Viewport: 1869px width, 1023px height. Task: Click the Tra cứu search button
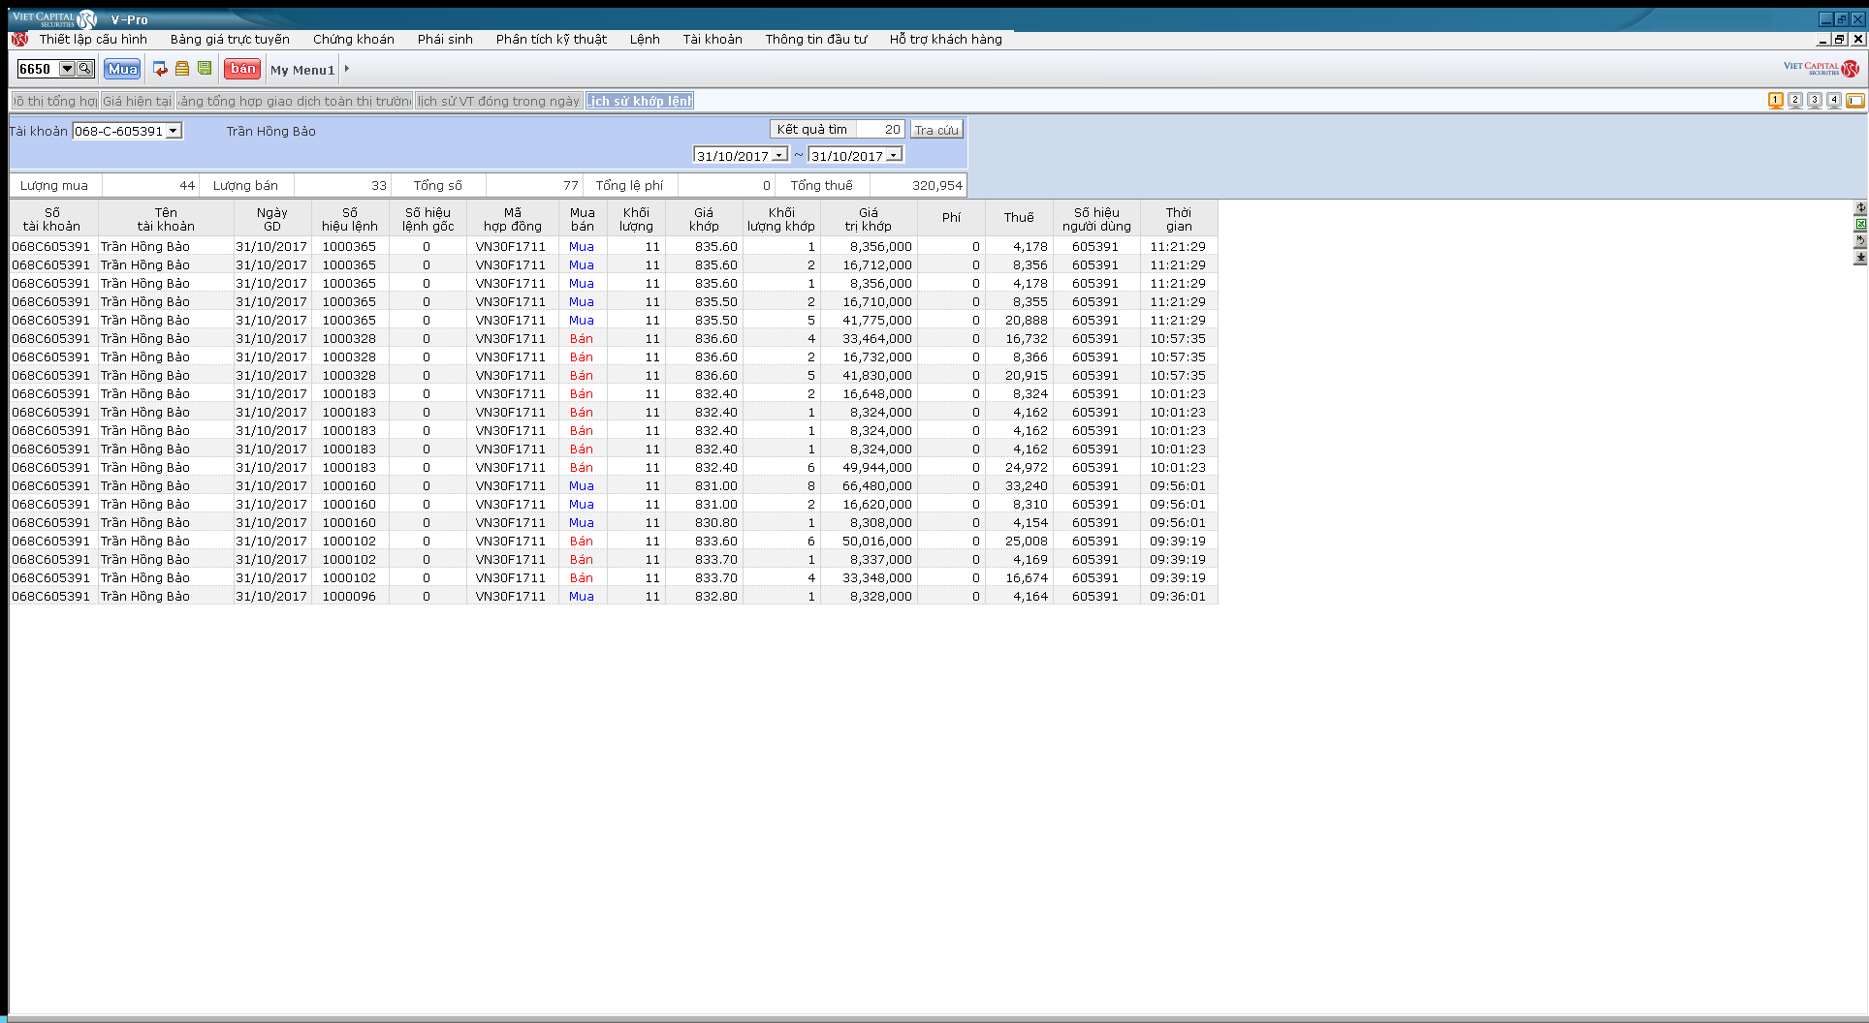[936, 130]
